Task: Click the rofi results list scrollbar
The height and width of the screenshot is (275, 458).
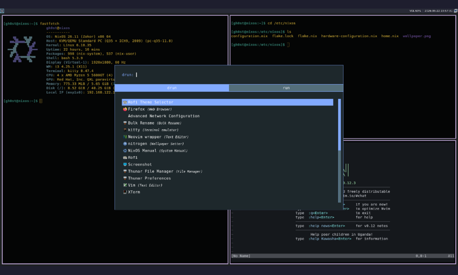Action: [340, 151]
